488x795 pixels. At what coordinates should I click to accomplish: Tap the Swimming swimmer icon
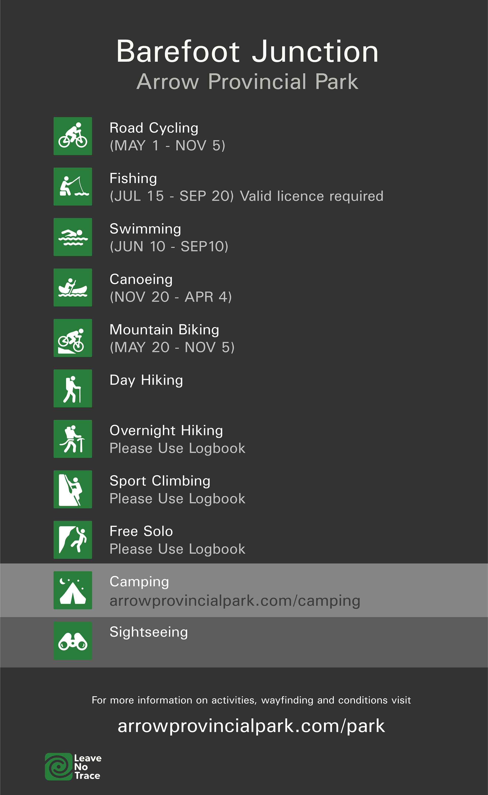pos(73,237)
